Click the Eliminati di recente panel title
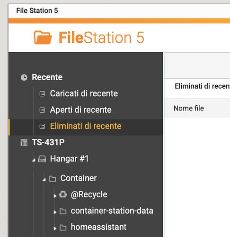The height and width of the screenshot is (237, 230). pos(202,86)
